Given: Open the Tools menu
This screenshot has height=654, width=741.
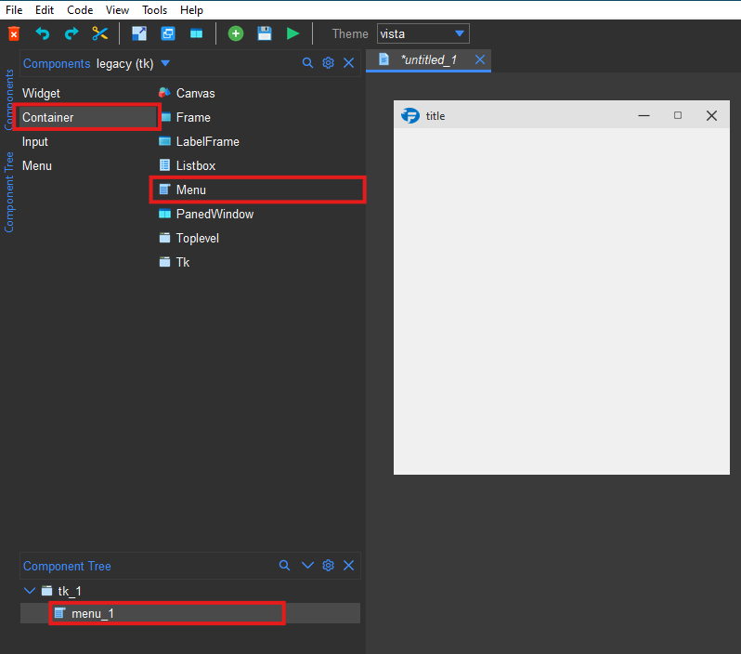Looking at the screenshot, I should [154, 10].
